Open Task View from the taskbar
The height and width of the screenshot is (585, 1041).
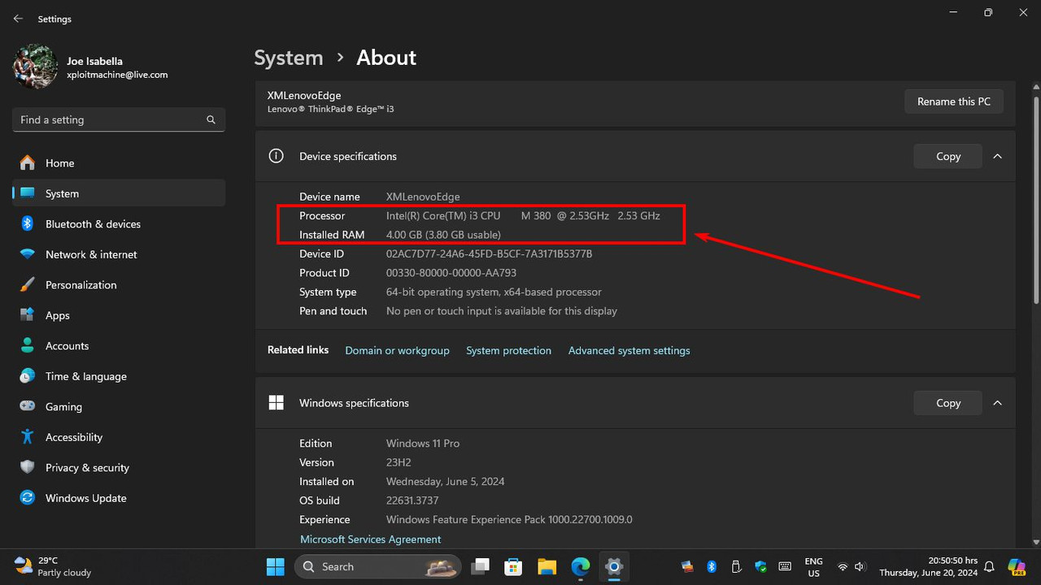[481, 566]
